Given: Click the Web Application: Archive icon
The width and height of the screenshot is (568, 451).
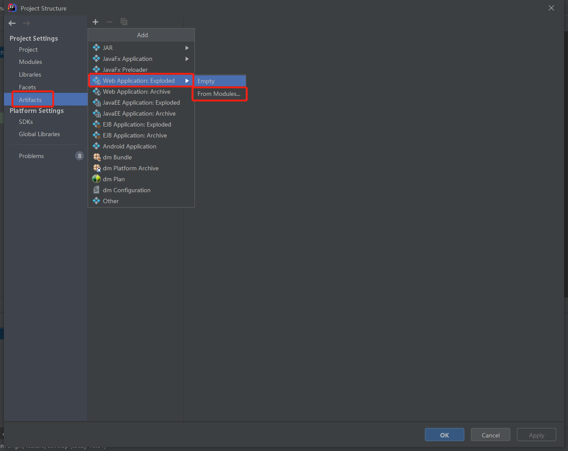Looking at the screenshot, I should point(96,92).
